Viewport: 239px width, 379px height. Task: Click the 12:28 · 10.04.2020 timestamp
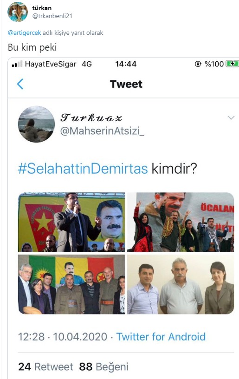point(63,337)
